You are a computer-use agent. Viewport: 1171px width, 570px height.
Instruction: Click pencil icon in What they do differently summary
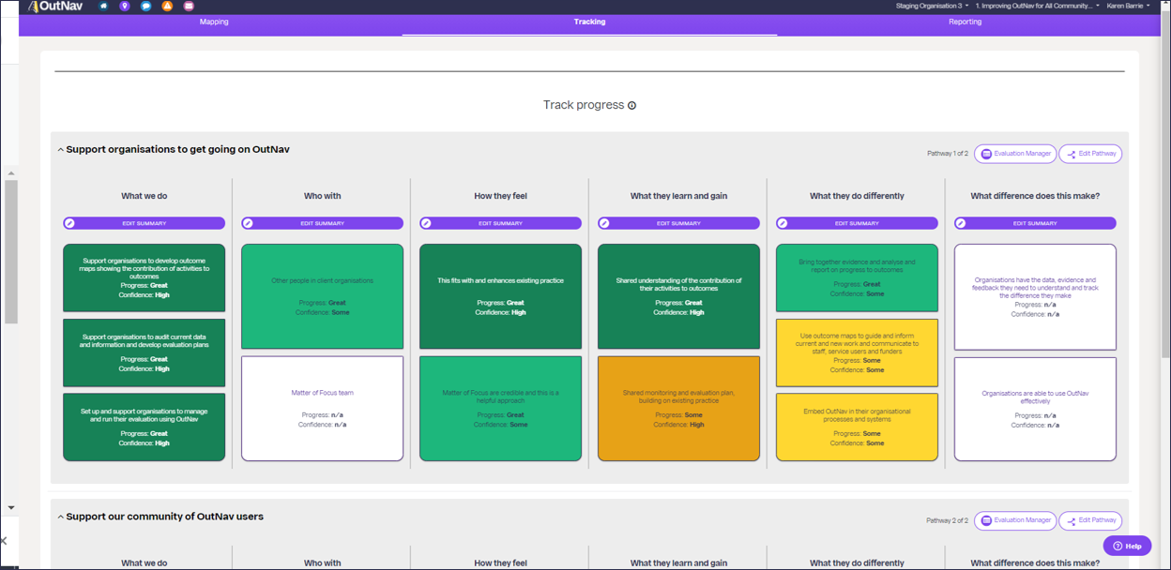(783, 223)
